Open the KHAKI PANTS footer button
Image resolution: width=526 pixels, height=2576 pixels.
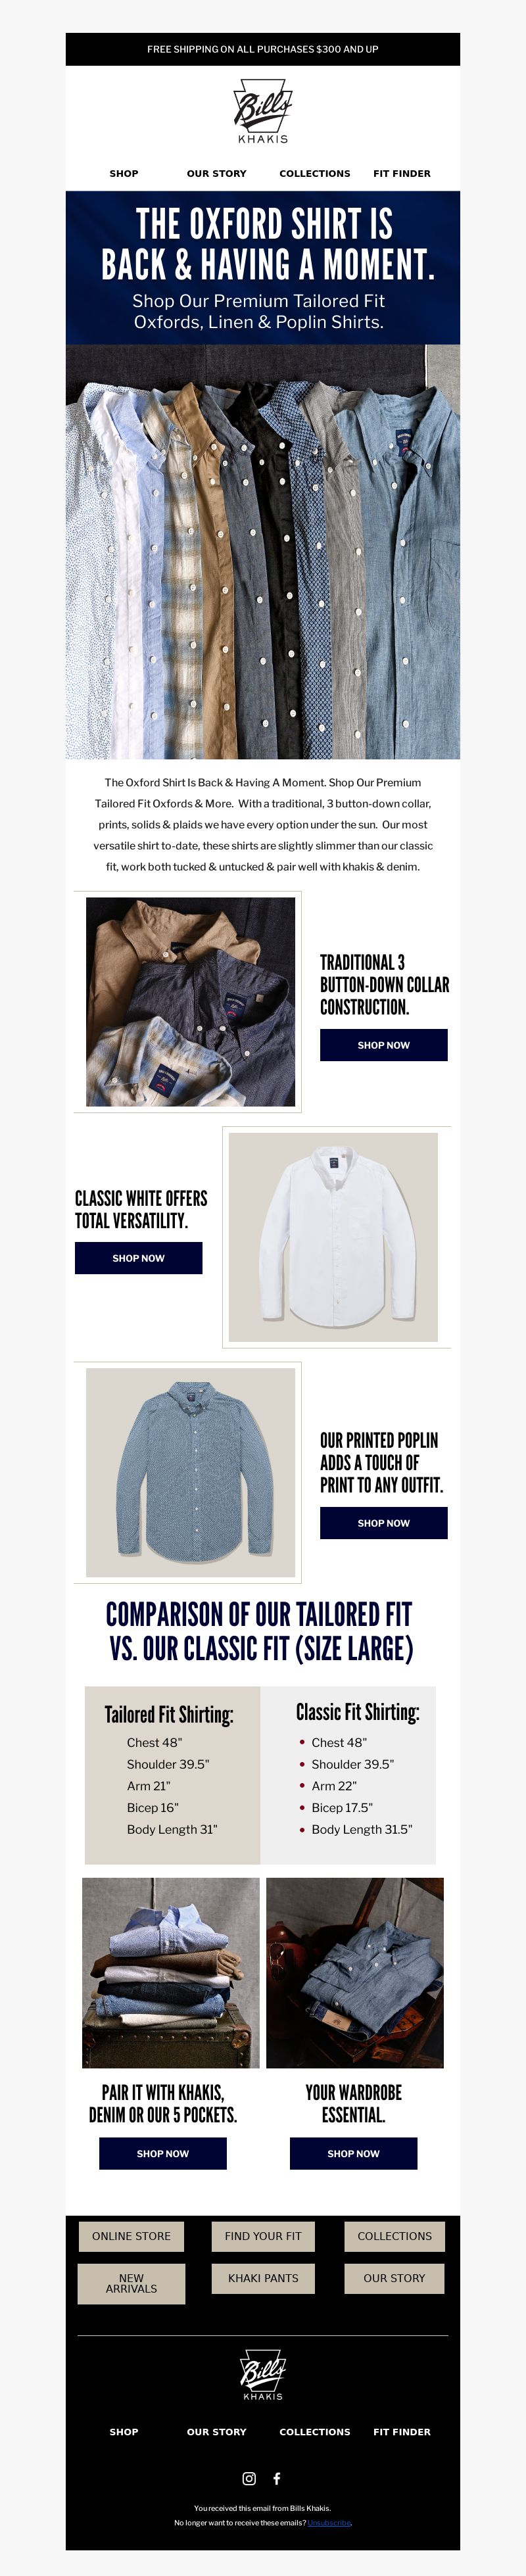(263, 2278)
